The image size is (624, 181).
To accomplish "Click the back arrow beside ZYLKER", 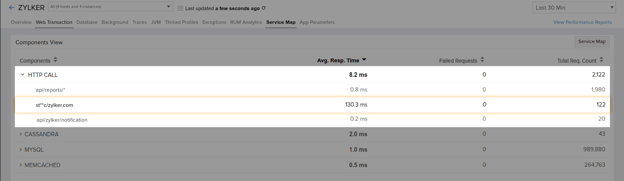I will (x=12, y=7).
